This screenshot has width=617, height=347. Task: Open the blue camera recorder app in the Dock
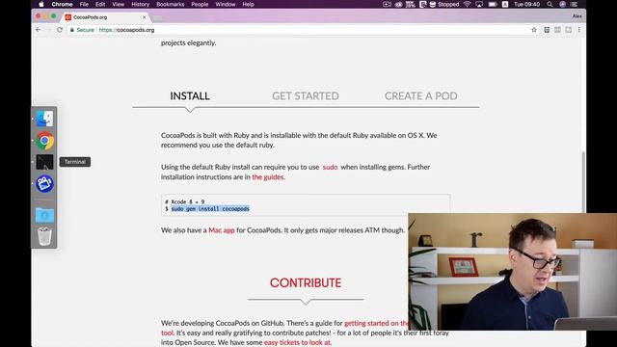pyautogui.click(x=44, y=184)
